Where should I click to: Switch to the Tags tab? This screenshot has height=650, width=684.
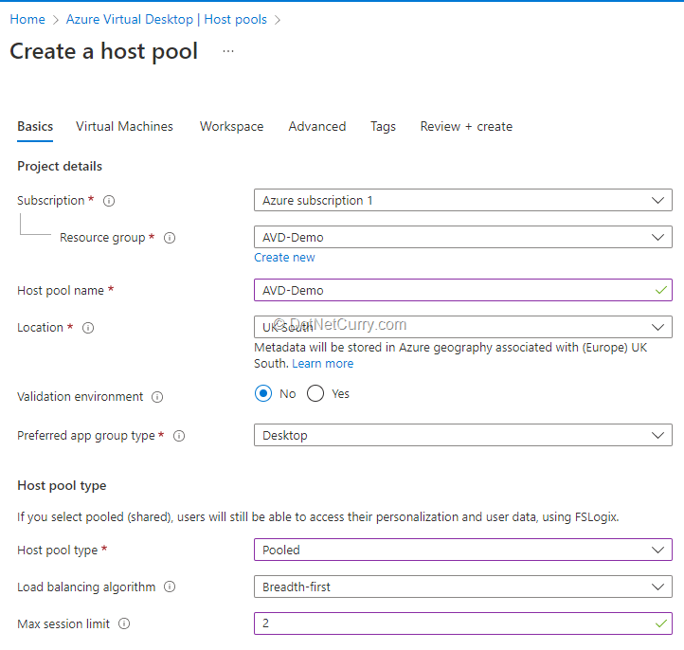[383, 127]
